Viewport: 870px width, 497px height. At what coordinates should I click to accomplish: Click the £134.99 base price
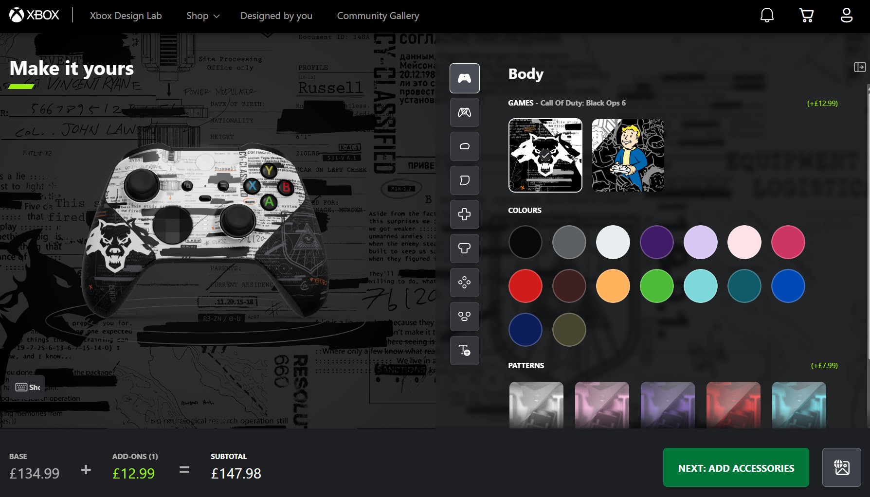35,473
